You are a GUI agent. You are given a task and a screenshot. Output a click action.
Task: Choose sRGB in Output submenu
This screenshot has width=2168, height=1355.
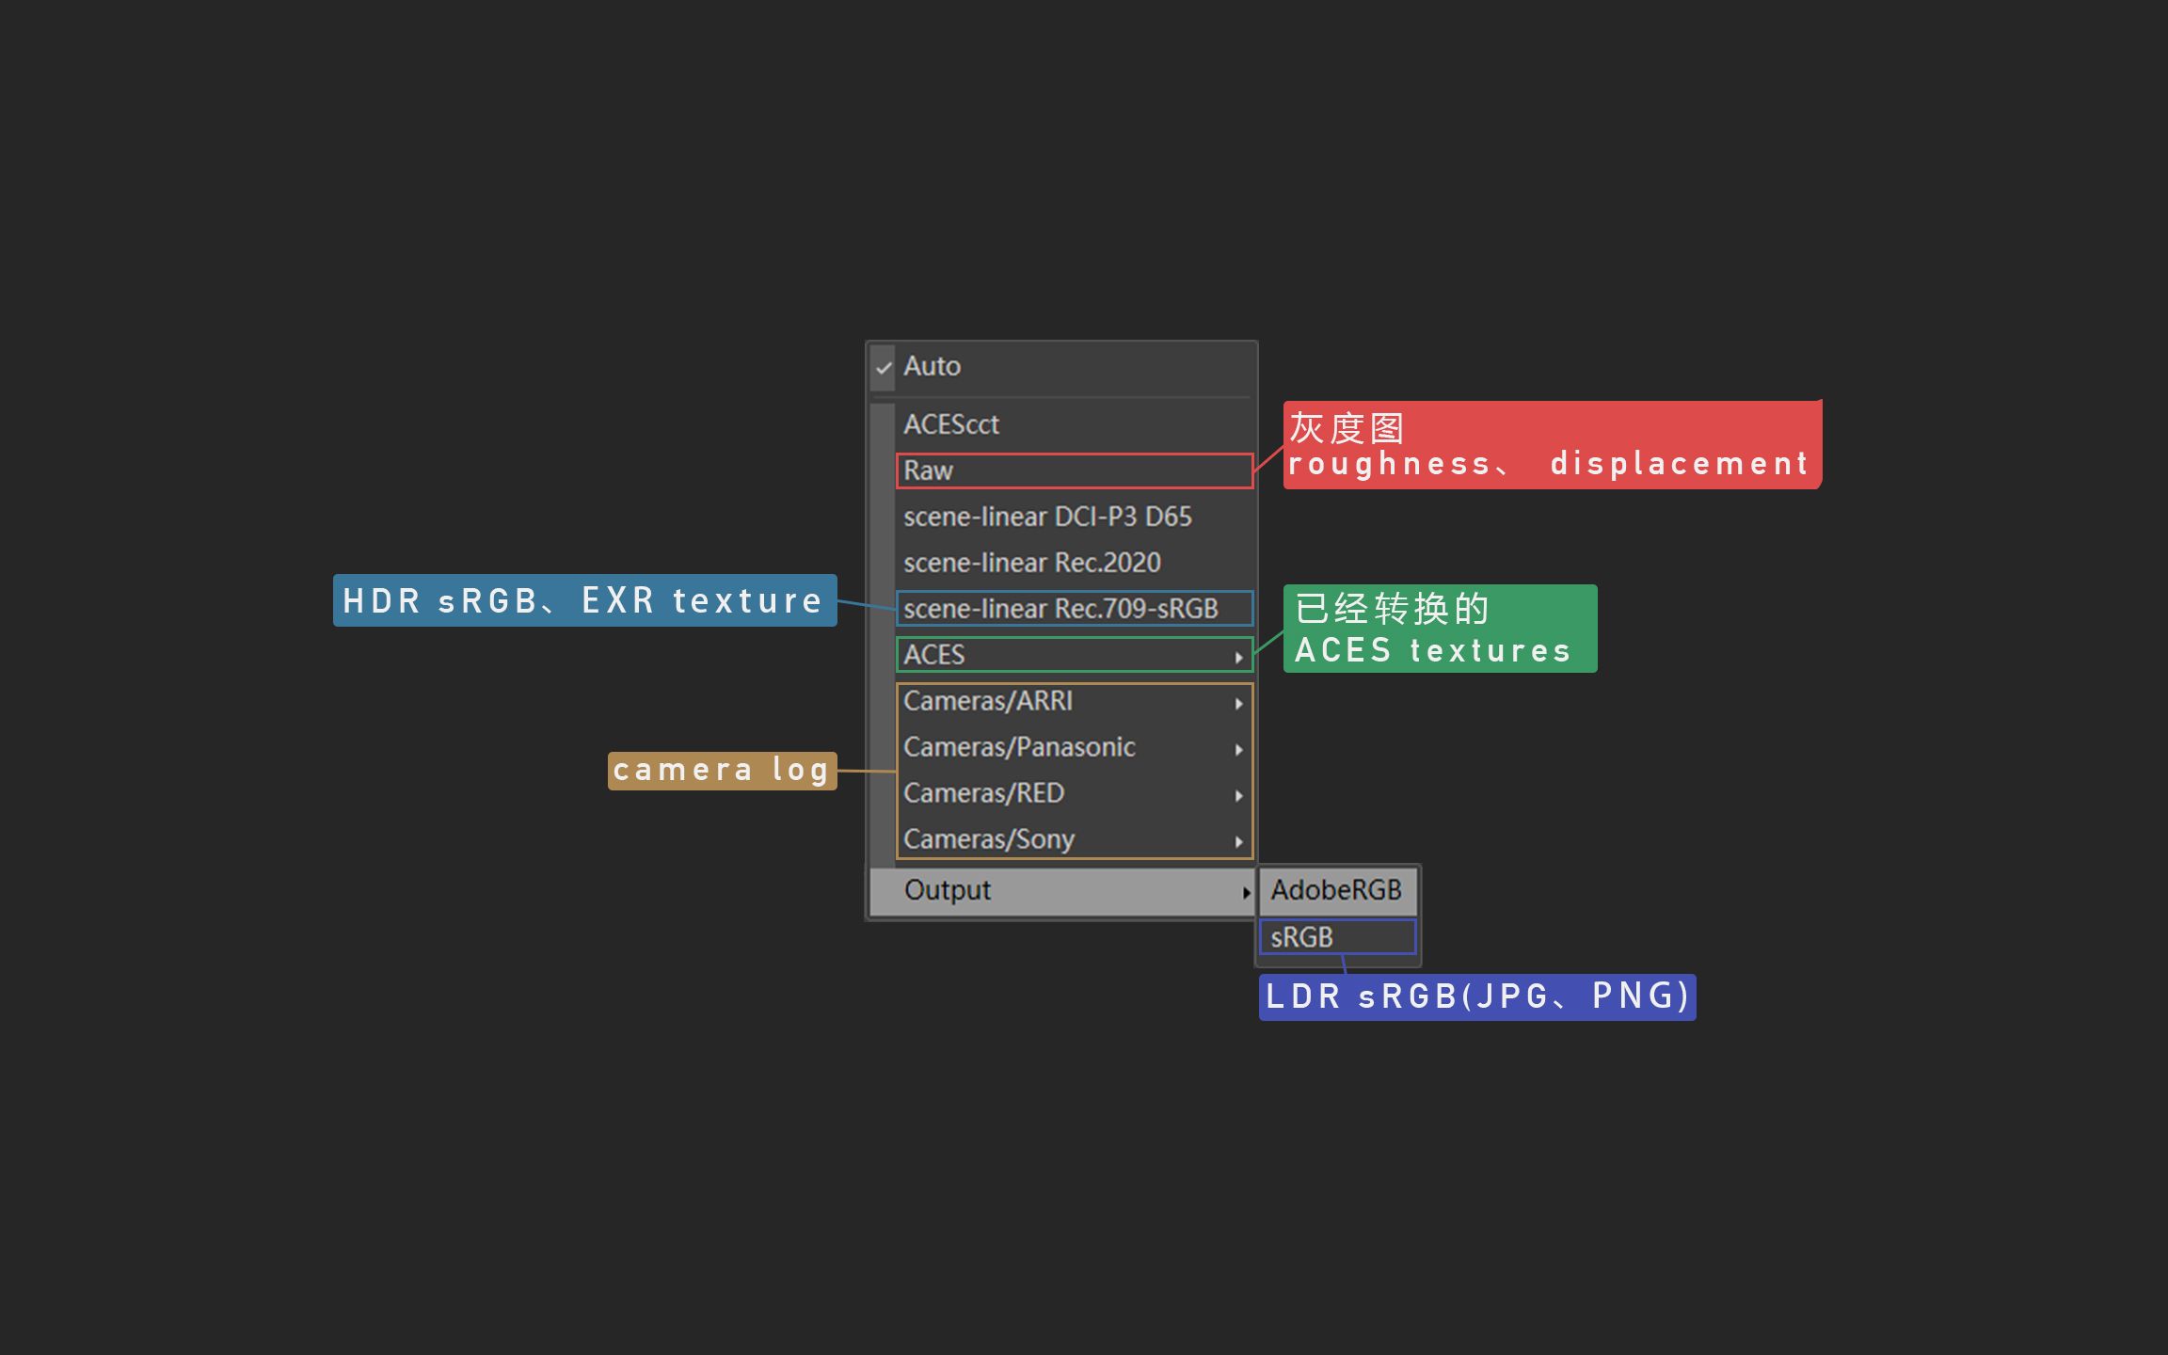pos(1302,937)
